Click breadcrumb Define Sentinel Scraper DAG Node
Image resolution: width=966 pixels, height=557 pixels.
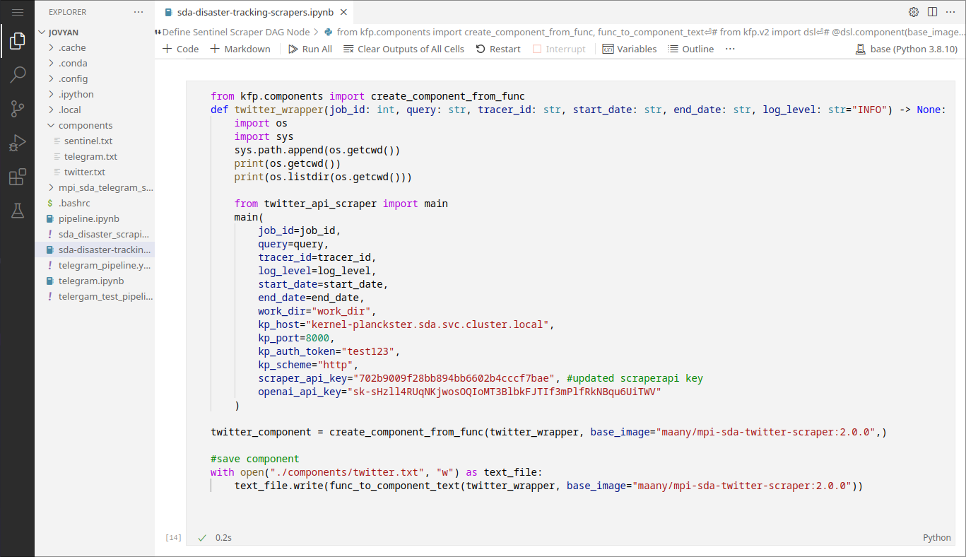[236, 32]
